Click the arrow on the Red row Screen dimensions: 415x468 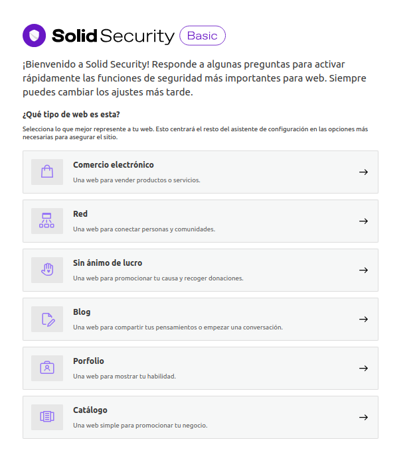(x=363, y=221)
